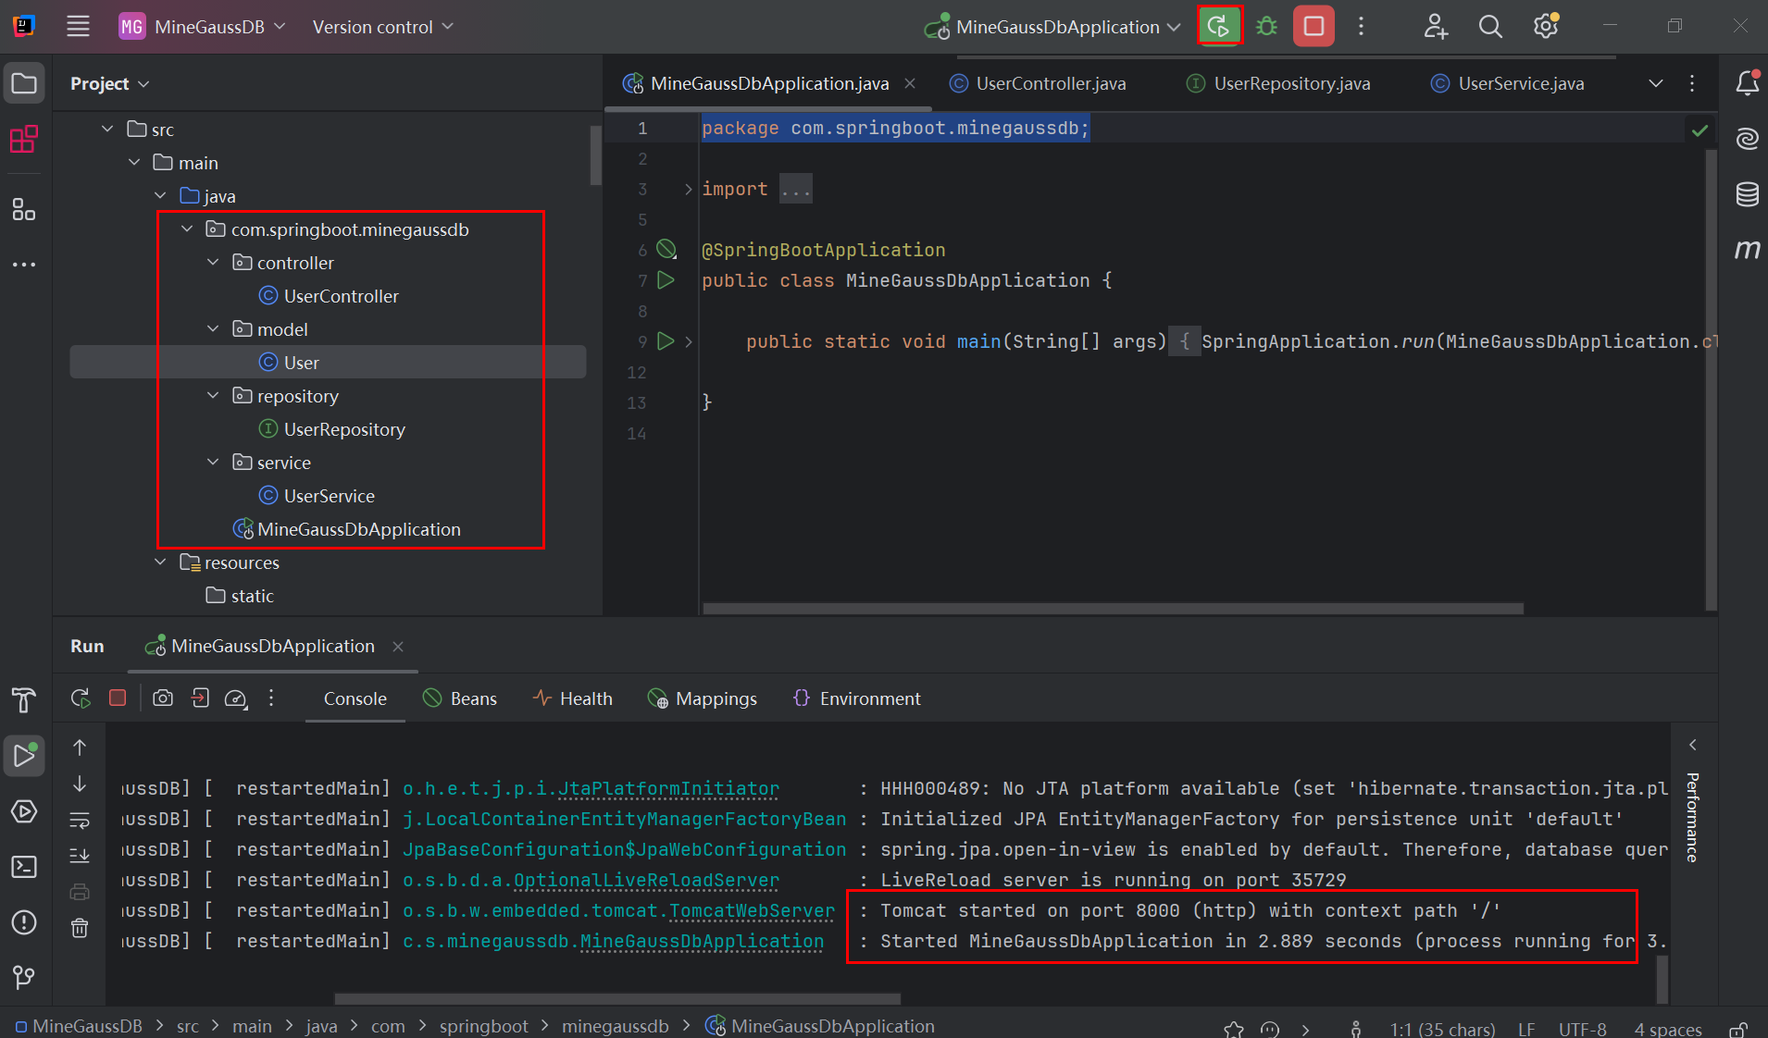Screen dimensions: 1768x1038
Task: Start debugging with the bug icon
Action: pos(1266,27)
